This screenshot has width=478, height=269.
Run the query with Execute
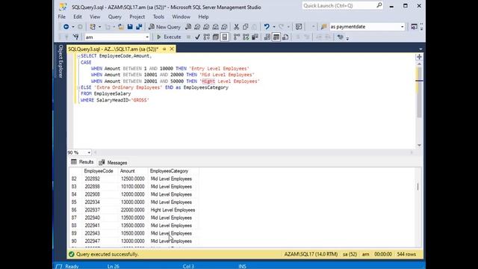pyautogui.click(x=169, y=37)
